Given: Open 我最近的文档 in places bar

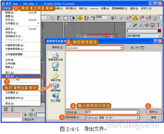Looking at the screenshot, I should point(56,56).
